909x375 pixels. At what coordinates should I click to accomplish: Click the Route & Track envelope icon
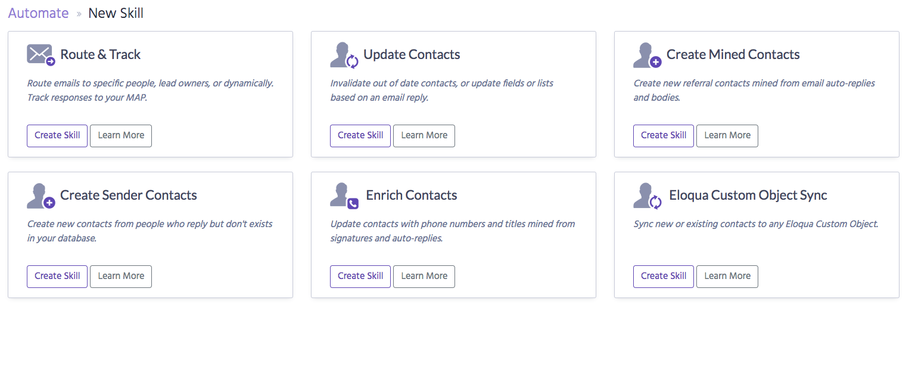[x=41, y=55]
